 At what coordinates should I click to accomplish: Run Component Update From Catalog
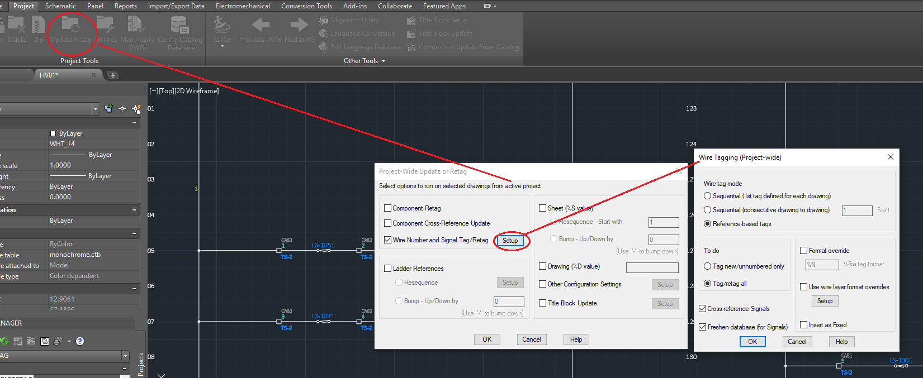[x=463, y=47]
